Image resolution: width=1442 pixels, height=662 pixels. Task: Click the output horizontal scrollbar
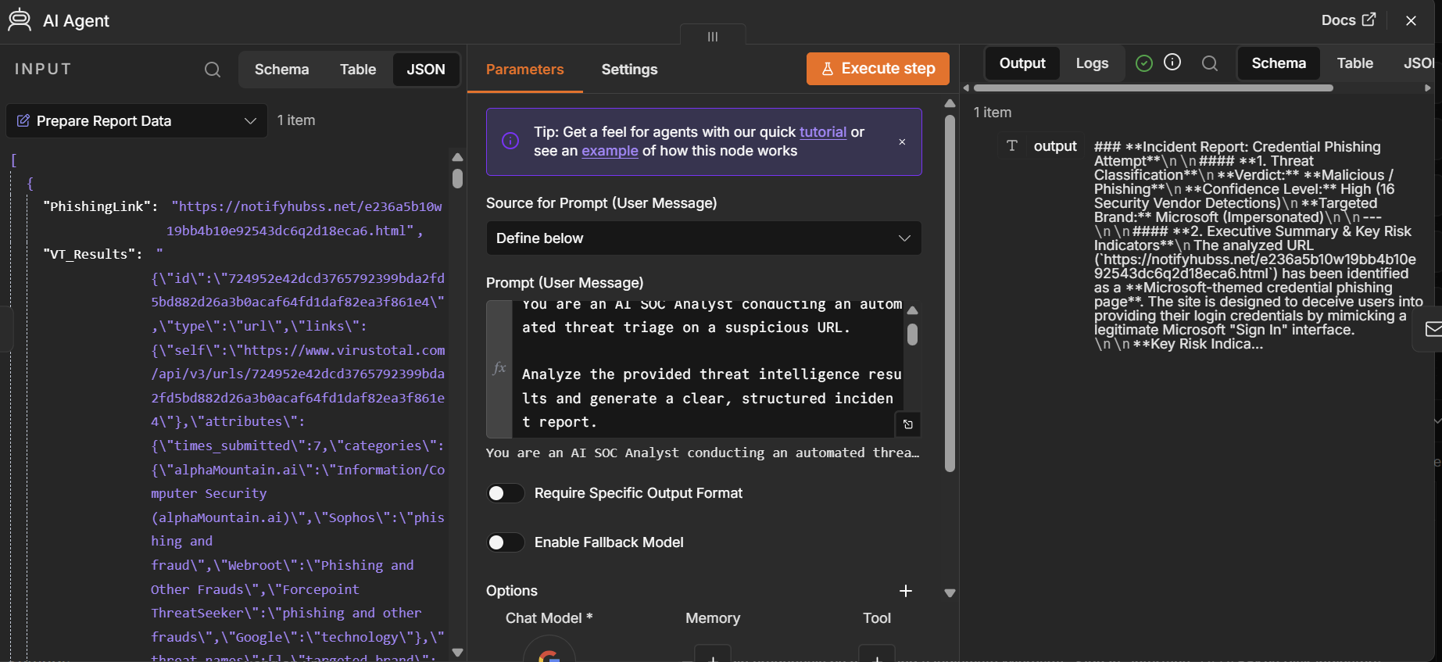1153,88
